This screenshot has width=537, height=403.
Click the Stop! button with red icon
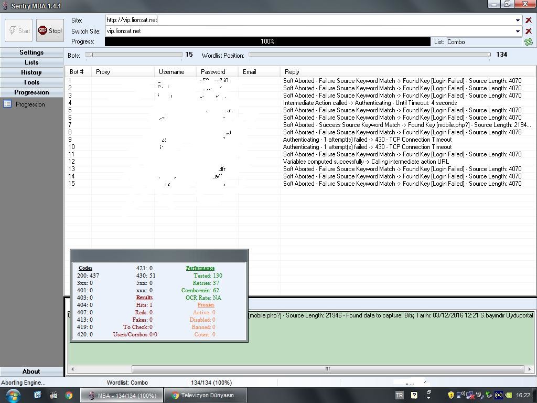click(50, 31)
